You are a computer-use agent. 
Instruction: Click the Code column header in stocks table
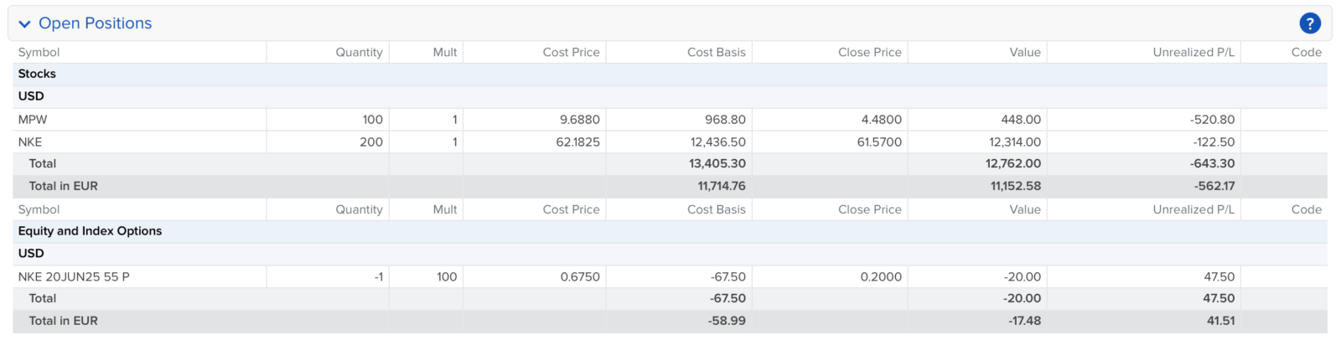click(x=1306, y=52)
